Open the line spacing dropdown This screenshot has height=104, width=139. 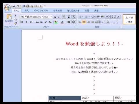coord(102,22)
